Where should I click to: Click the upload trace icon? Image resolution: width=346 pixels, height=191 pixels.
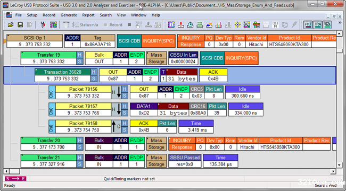click(x=148, y=25)
